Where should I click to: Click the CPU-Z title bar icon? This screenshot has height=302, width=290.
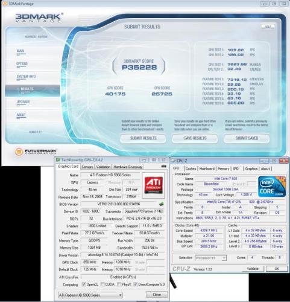[x=173, y=161]
